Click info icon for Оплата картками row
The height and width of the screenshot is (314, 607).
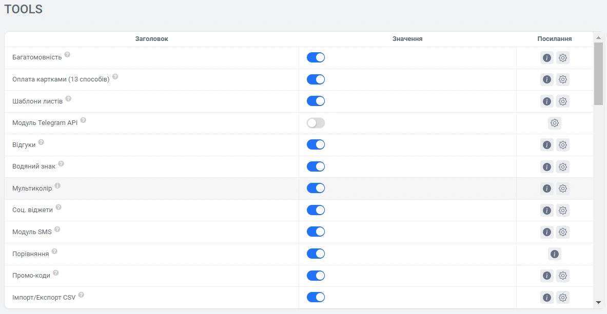click(x=547, y=79)
